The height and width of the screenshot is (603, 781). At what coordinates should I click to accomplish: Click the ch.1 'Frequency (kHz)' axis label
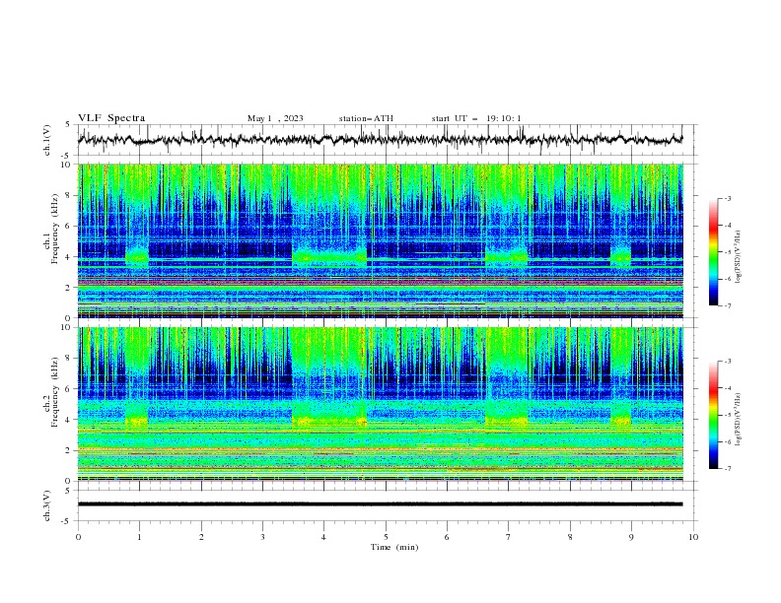(x=54, y=229)
